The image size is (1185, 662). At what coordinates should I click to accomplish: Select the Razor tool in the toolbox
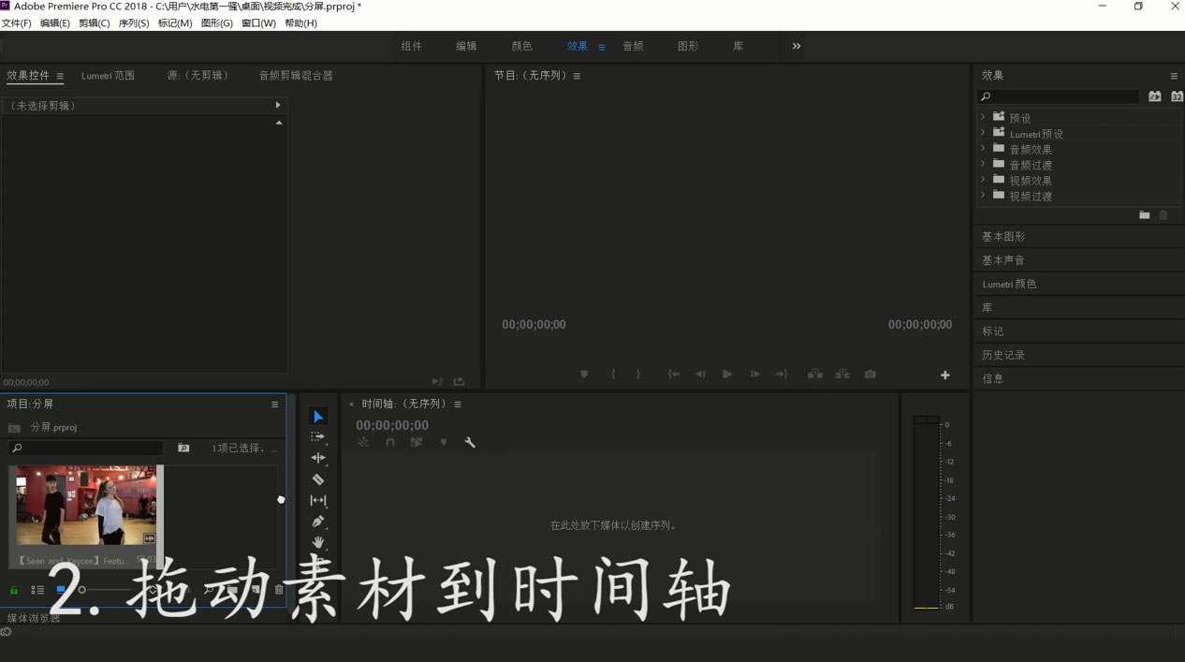click(x=318, y=479)
